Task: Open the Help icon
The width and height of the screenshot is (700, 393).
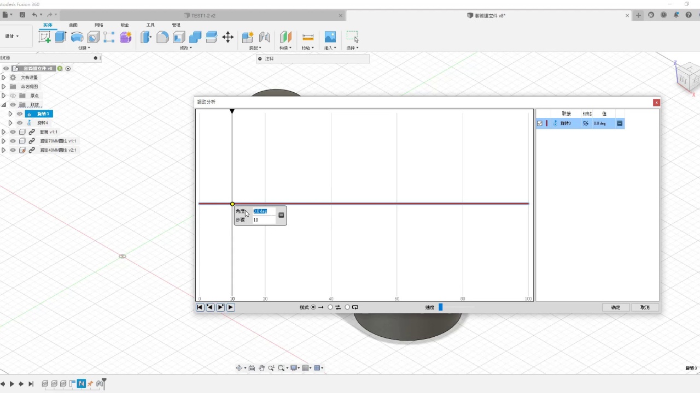Action: pos(689,15)
